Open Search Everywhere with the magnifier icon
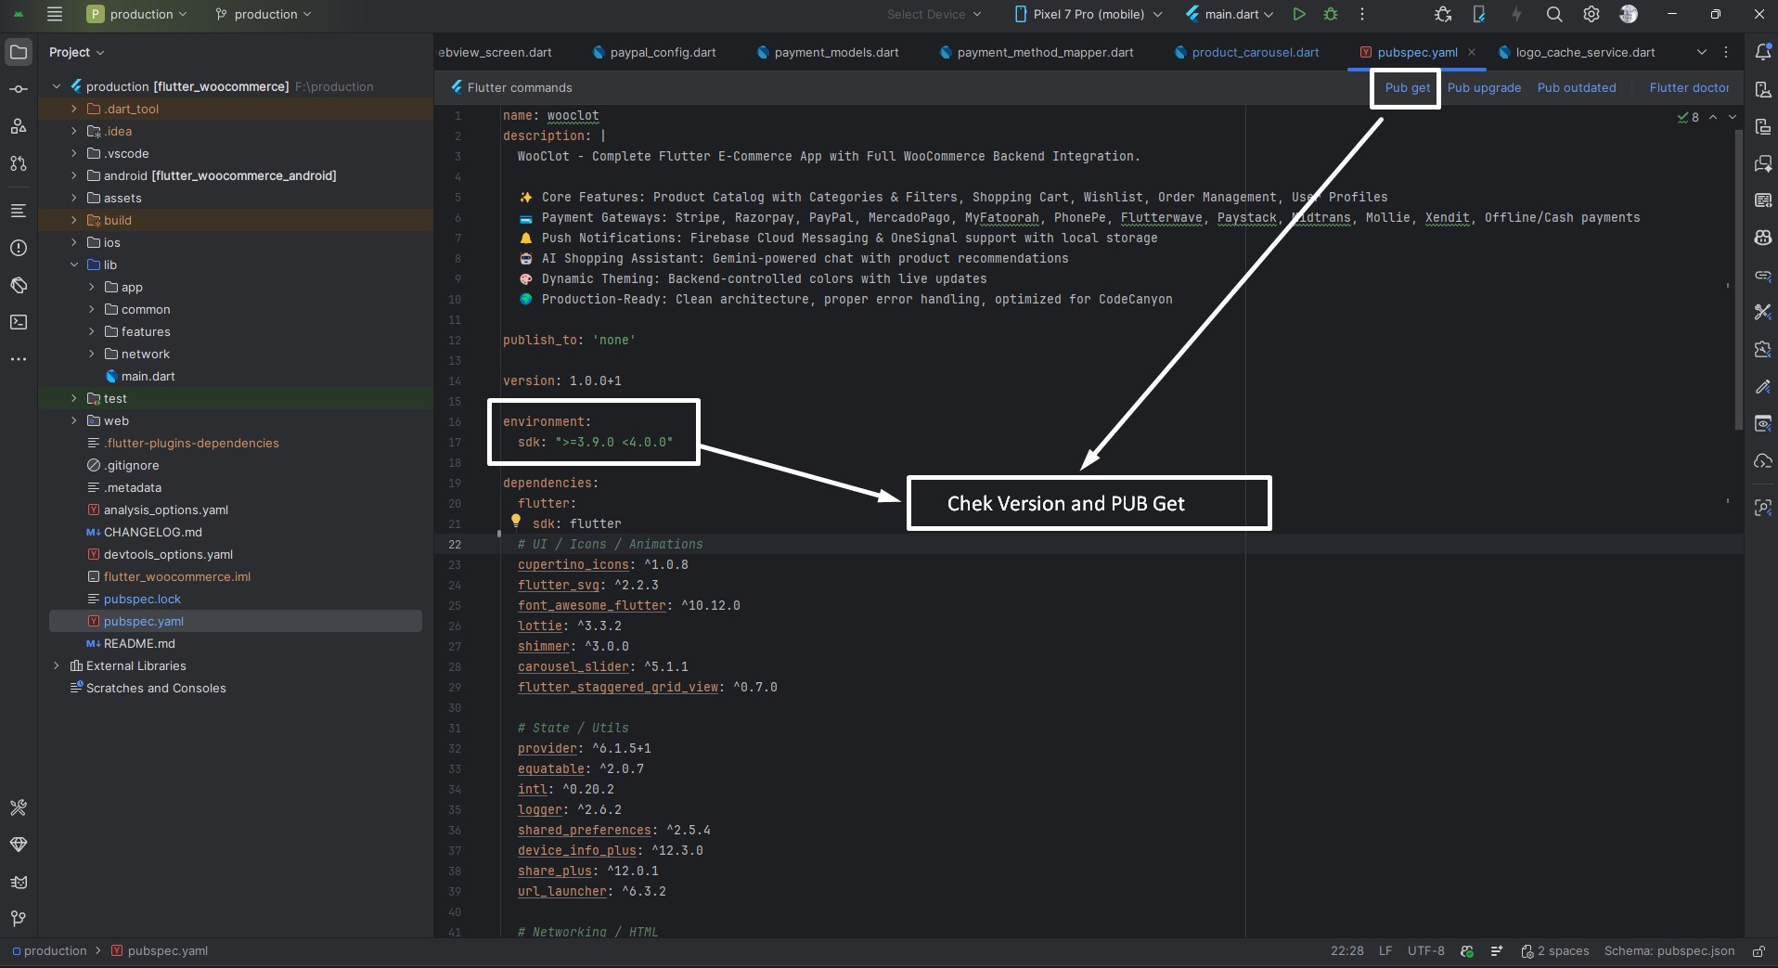The image size is (1778, 968). pos(1554,14)
